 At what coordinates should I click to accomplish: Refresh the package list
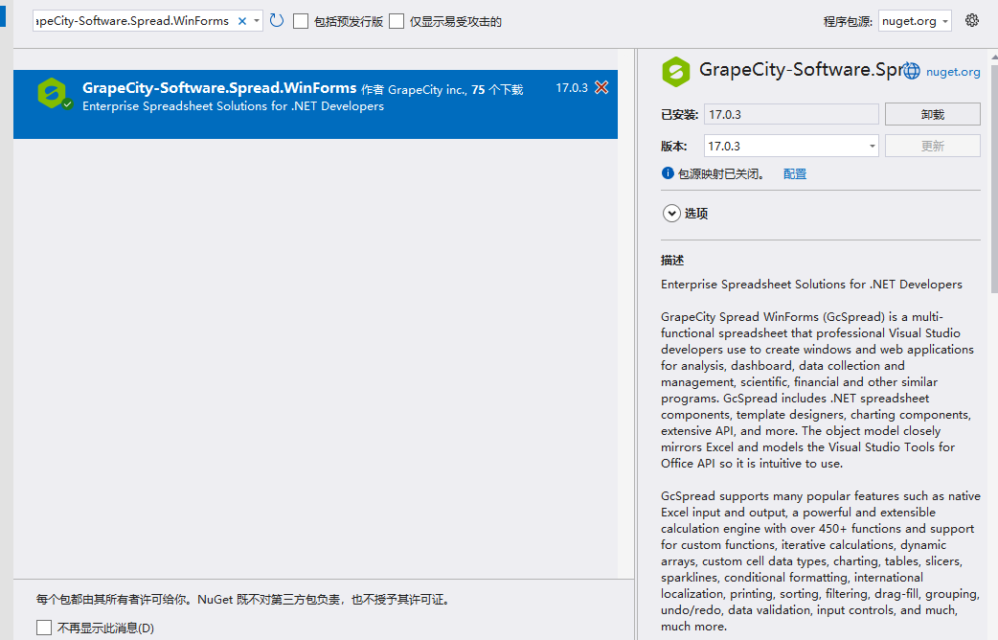(276, 20)
